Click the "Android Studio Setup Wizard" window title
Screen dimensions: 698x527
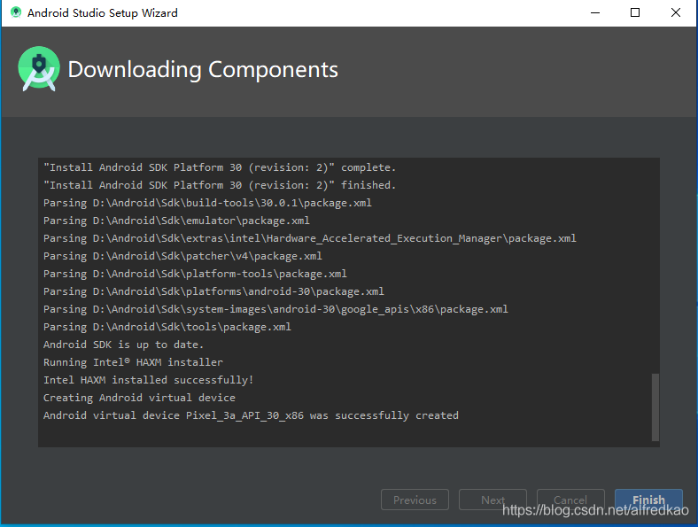coord(103,13)
